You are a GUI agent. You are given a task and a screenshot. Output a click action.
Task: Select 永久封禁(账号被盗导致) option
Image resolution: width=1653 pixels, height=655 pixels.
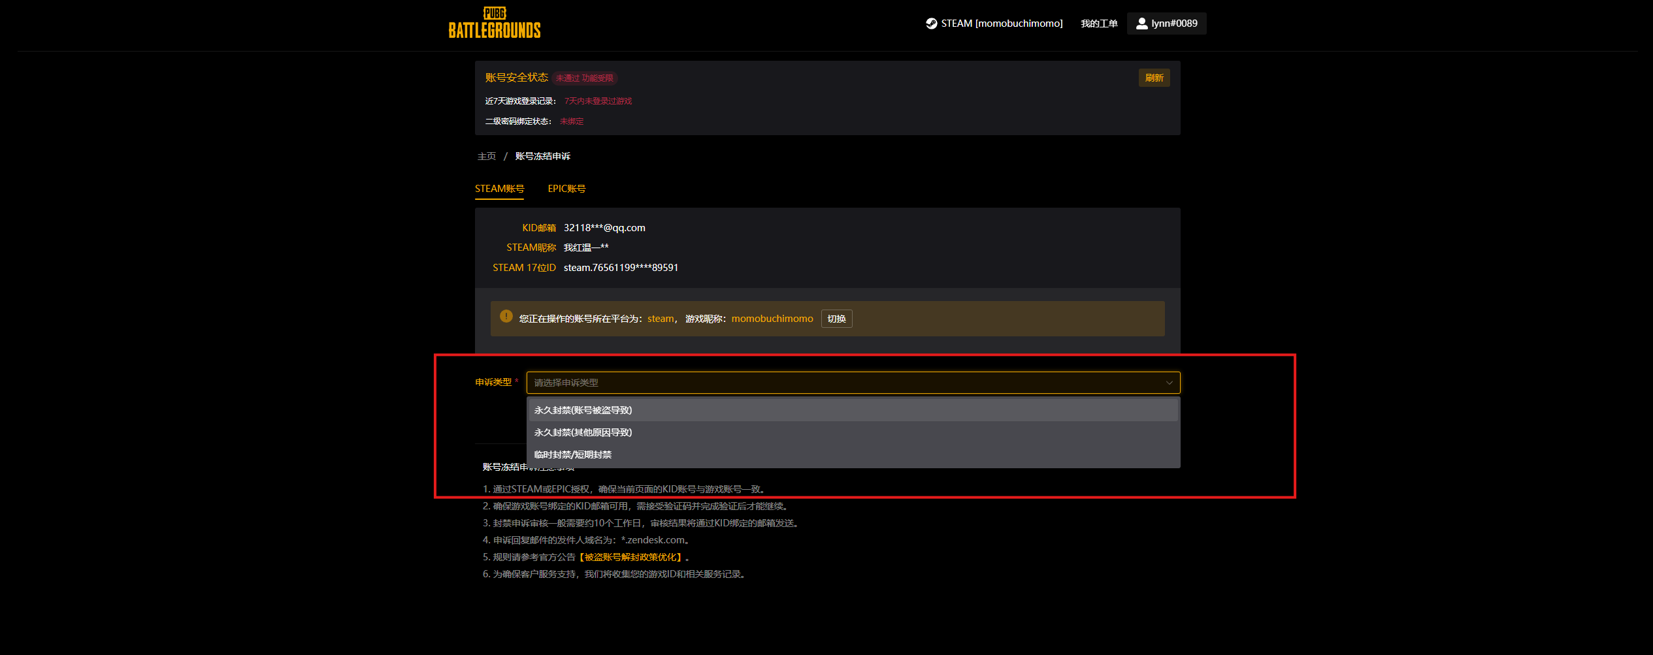853,410
